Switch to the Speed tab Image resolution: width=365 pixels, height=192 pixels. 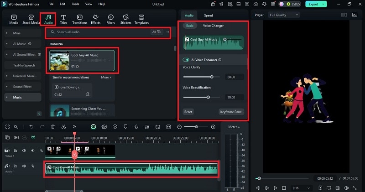(209, 16)
